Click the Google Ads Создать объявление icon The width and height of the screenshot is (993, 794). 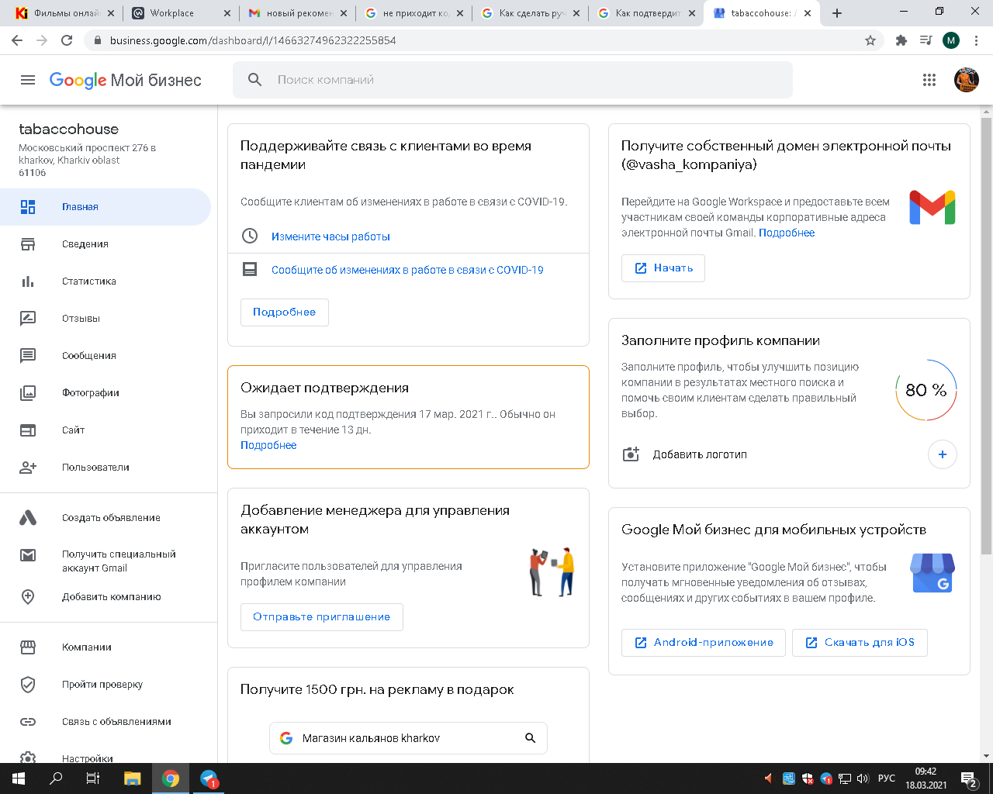28,518
